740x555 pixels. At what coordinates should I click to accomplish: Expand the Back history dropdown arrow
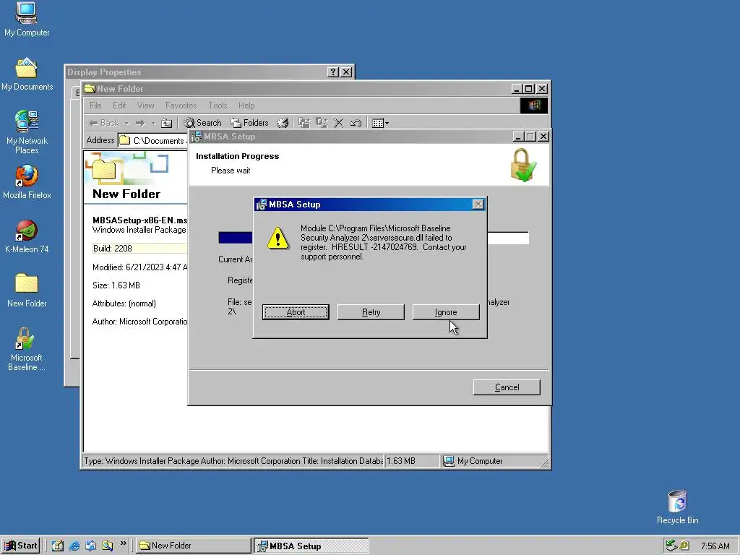point(126,123)
